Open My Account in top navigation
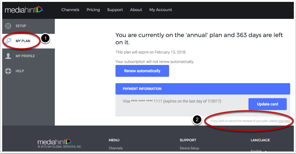Image resolution: width=296 pixels, height=154 pixels. click(x=161, y=10)
